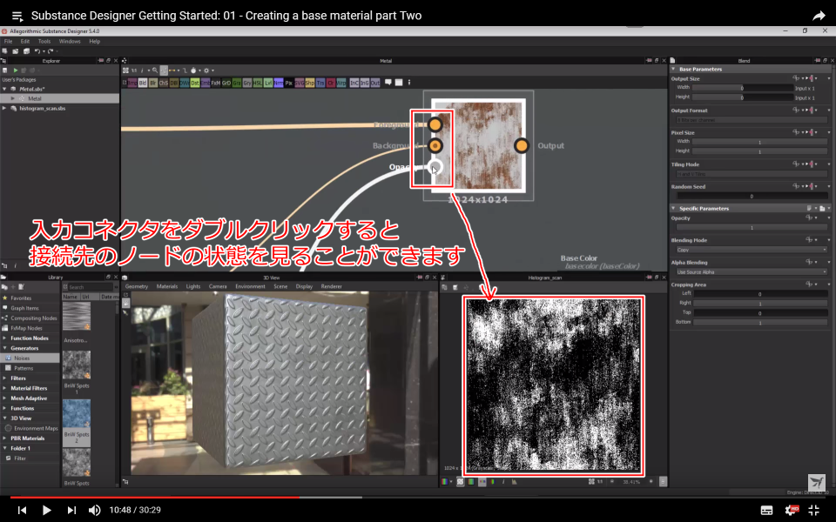Image resolution: width=836 pixels, height=522 pixels.
Task: Add a Distance node from the toolbar
Action: [x=195, y=83]
